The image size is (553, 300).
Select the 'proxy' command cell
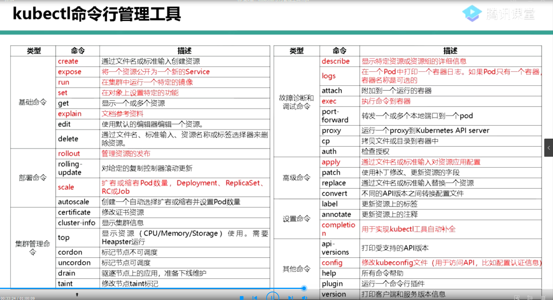340,131
